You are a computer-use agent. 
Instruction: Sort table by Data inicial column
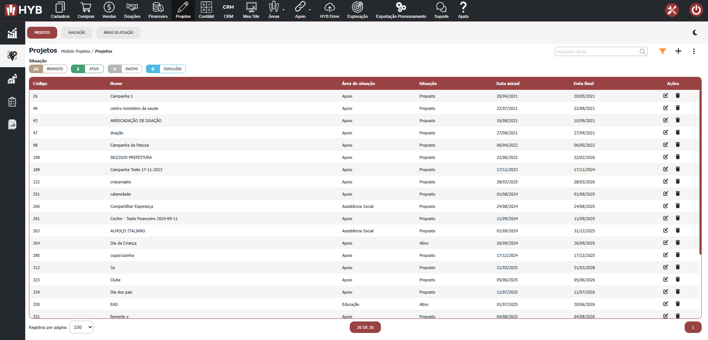508,84
